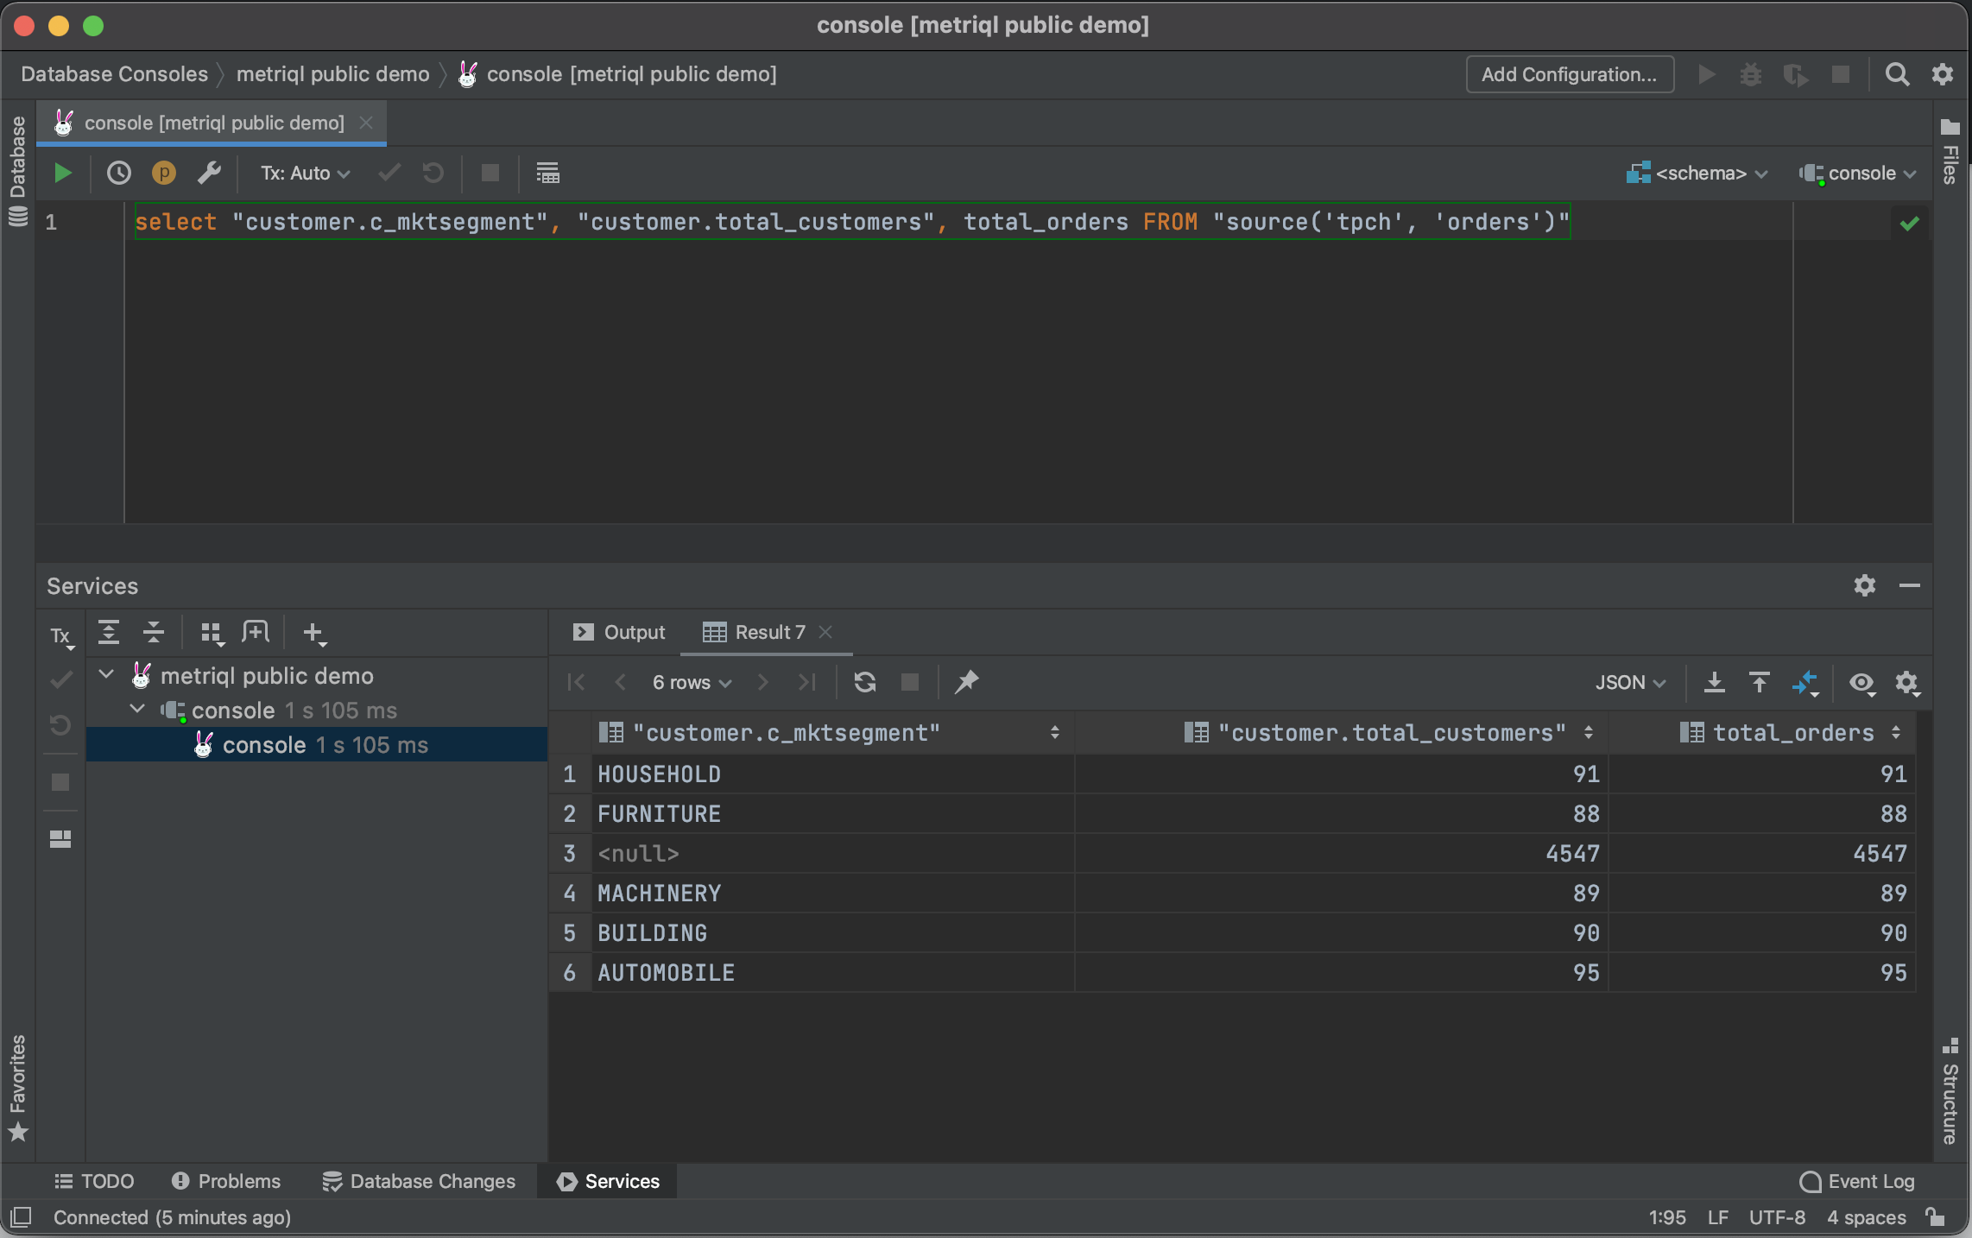Toggle the row view eye icon in results

pyautogui.click(x=1861, y=682)
